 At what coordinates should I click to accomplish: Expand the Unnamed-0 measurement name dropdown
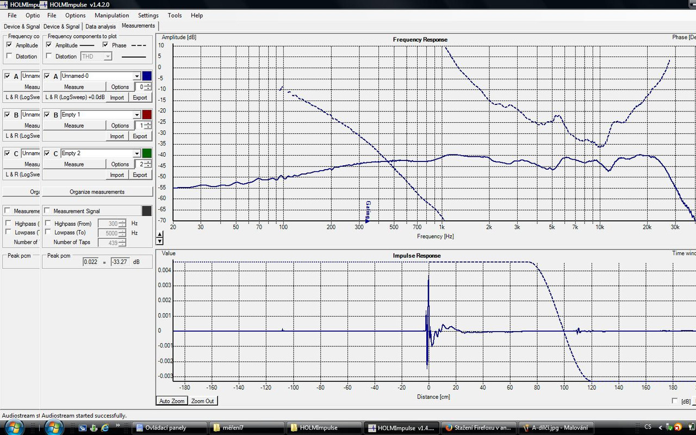tap(137, 76)
